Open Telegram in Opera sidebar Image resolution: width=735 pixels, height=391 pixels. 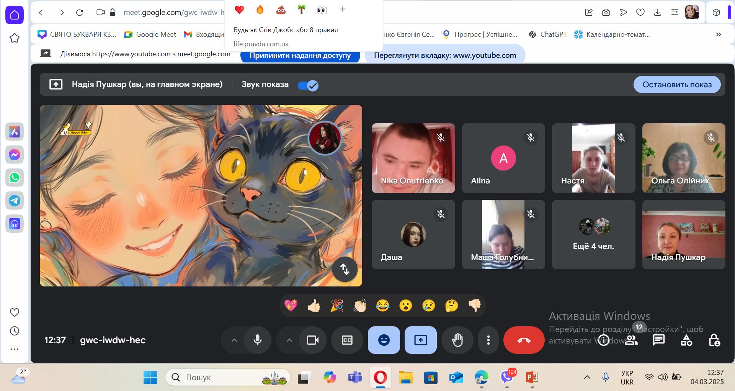point(15,201)
